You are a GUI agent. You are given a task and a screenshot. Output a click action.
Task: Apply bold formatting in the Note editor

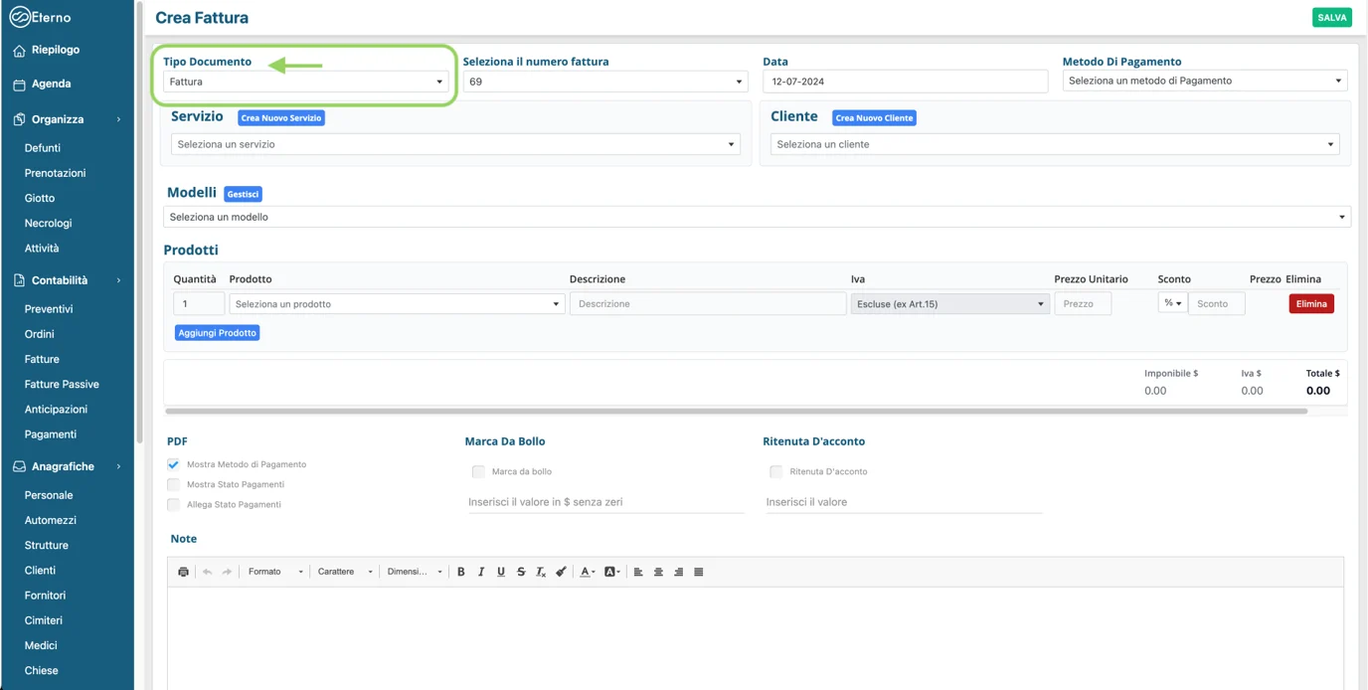461,572
